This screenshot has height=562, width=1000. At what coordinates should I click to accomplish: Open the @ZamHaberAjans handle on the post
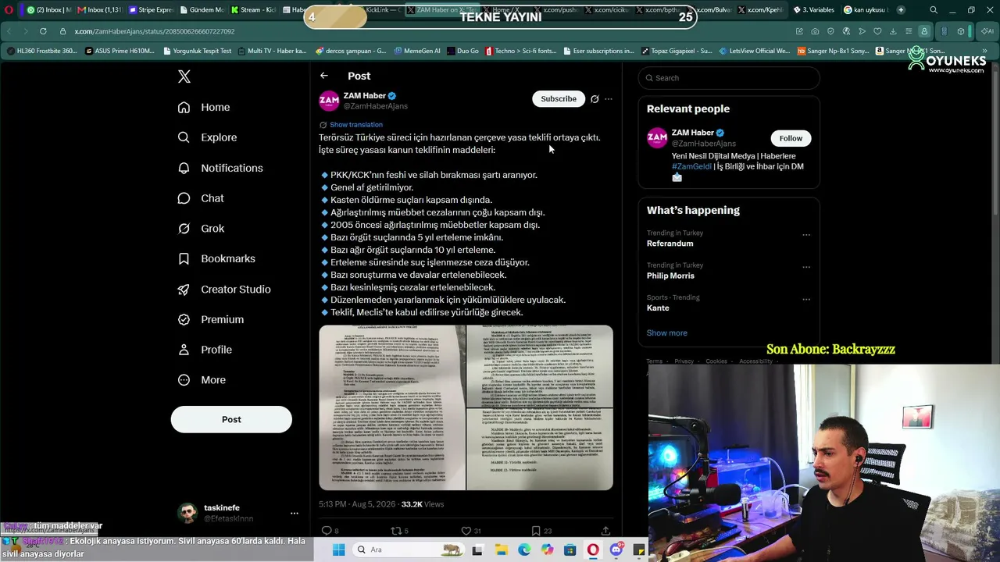coord(376,106)
